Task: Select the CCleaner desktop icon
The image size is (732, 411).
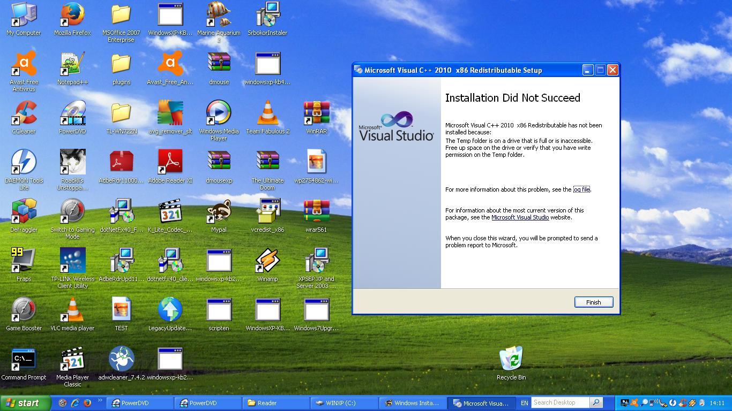Action: (x=24, y=115)
